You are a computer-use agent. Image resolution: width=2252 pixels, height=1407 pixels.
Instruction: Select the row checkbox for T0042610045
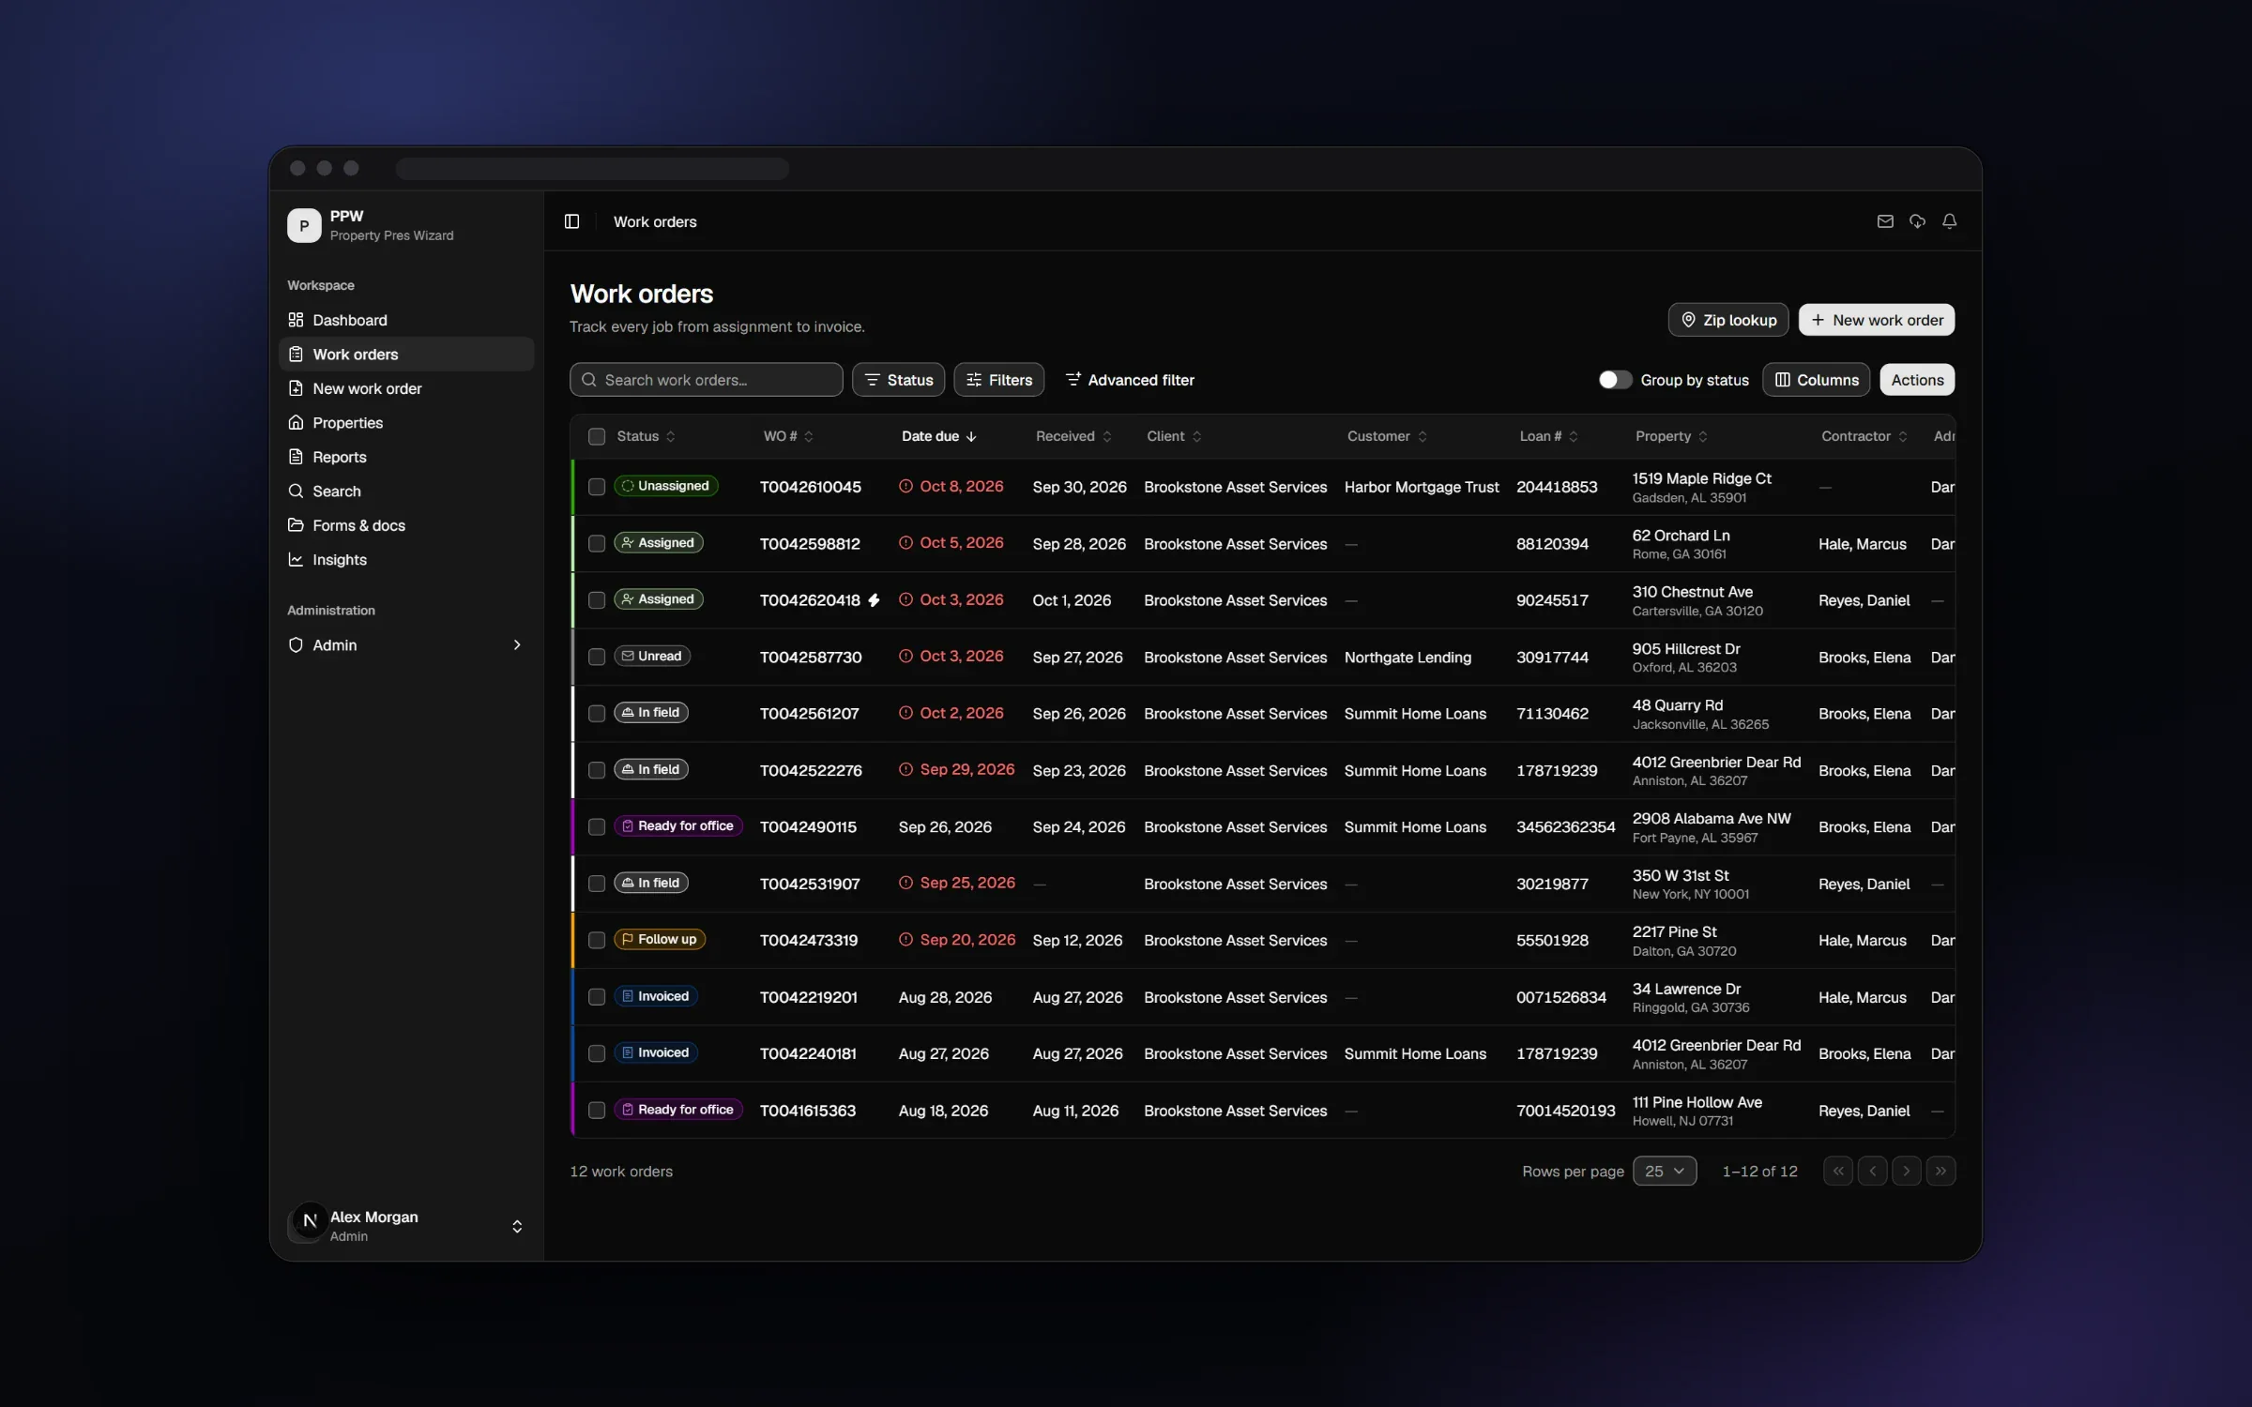click(597, 487)
